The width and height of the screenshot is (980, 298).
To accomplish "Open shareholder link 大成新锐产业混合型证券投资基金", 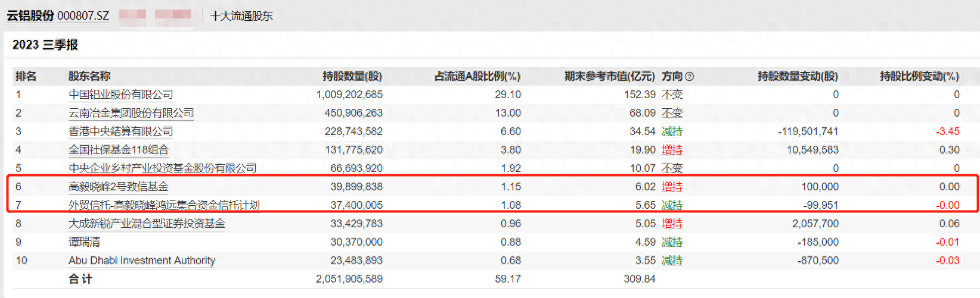I will pyautogui.click(x=147, y=224).
